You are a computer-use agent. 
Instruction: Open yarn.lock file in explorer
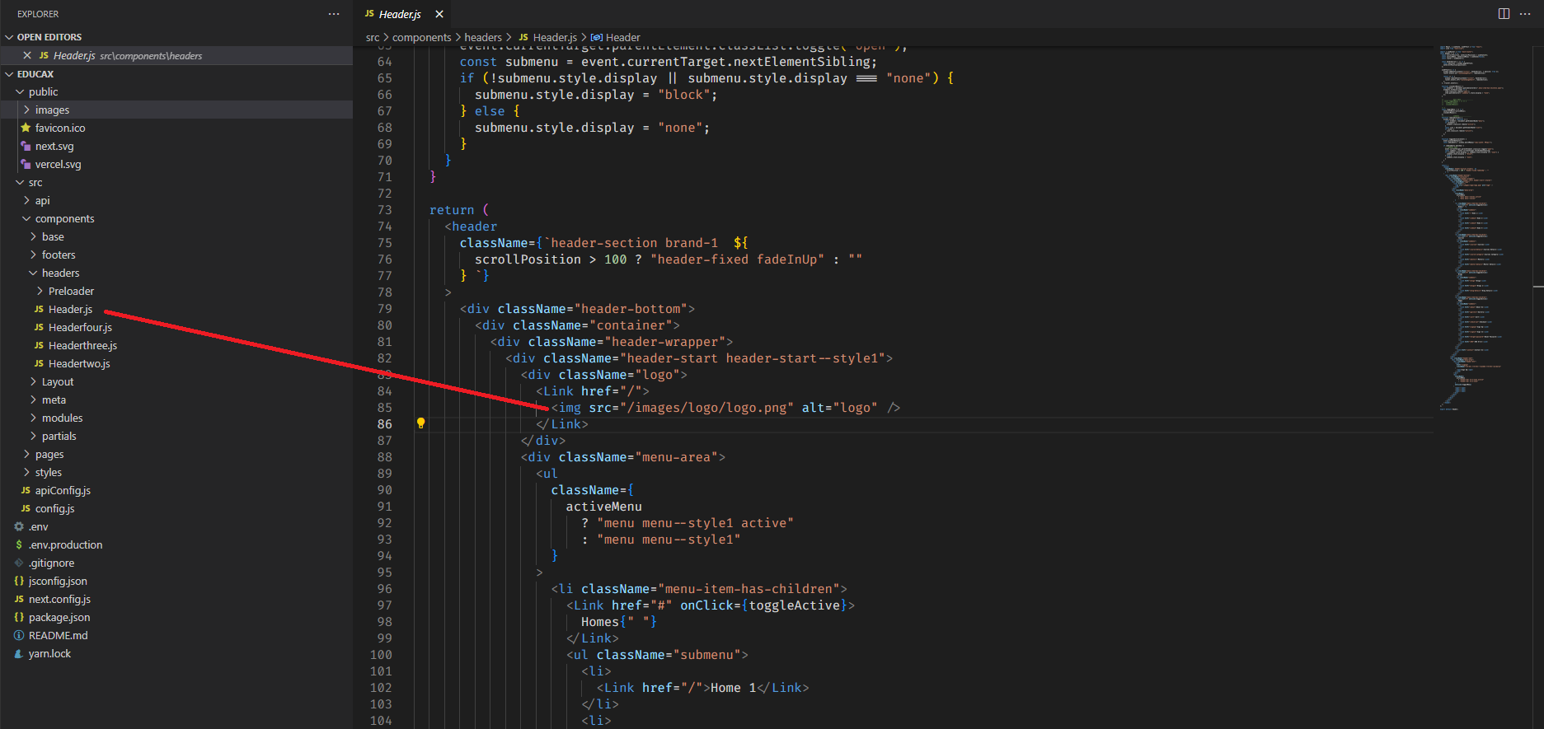click(49, 653)
